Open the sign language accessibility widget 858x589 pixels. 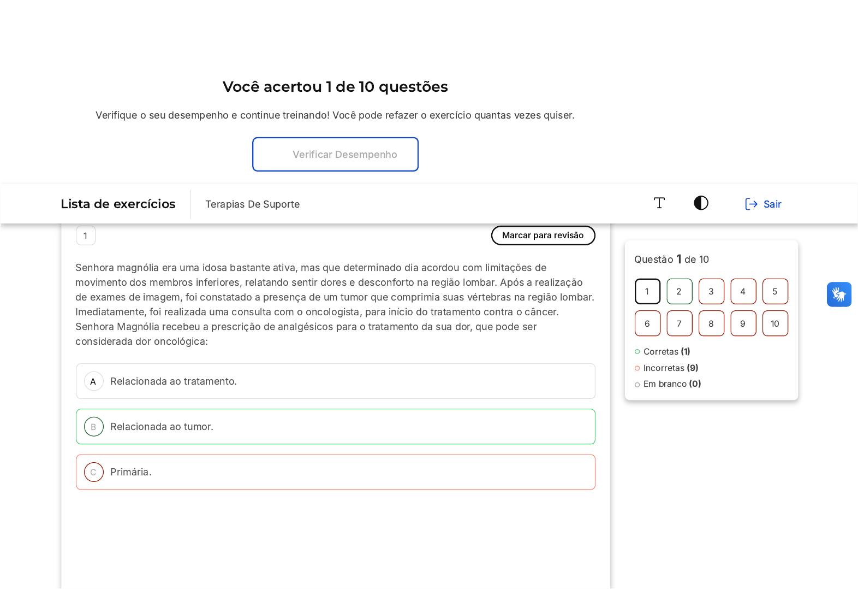(839, 294)
